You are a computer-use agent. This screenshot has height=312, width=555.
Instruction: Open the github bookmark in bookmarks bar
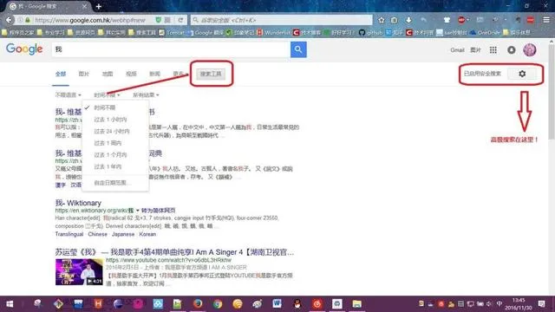(x=370, y=33)
